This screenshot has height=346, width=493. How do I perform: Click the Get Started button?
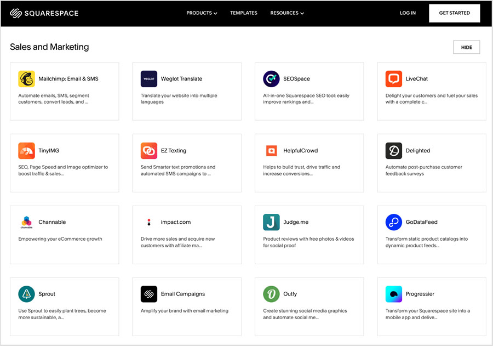tap(454, 13)
